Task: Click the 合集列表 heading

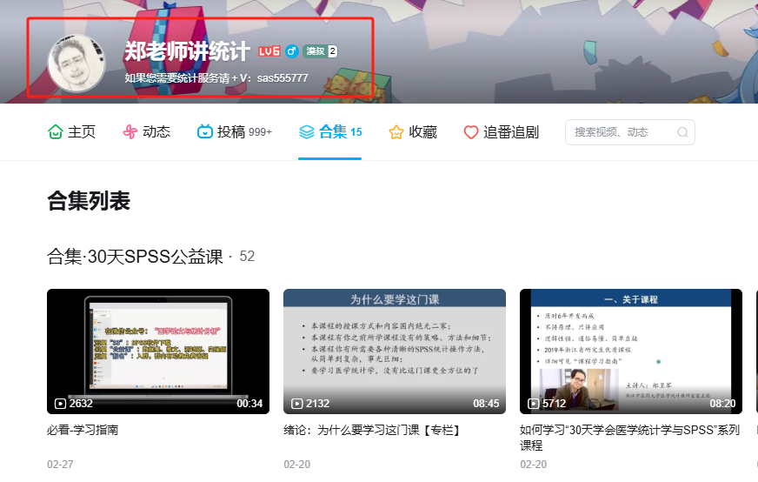Action: [89, 201]
